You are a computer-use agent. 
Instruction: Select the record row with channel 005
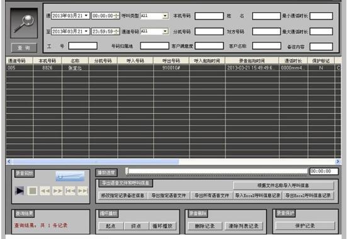[x=174, y=68]
